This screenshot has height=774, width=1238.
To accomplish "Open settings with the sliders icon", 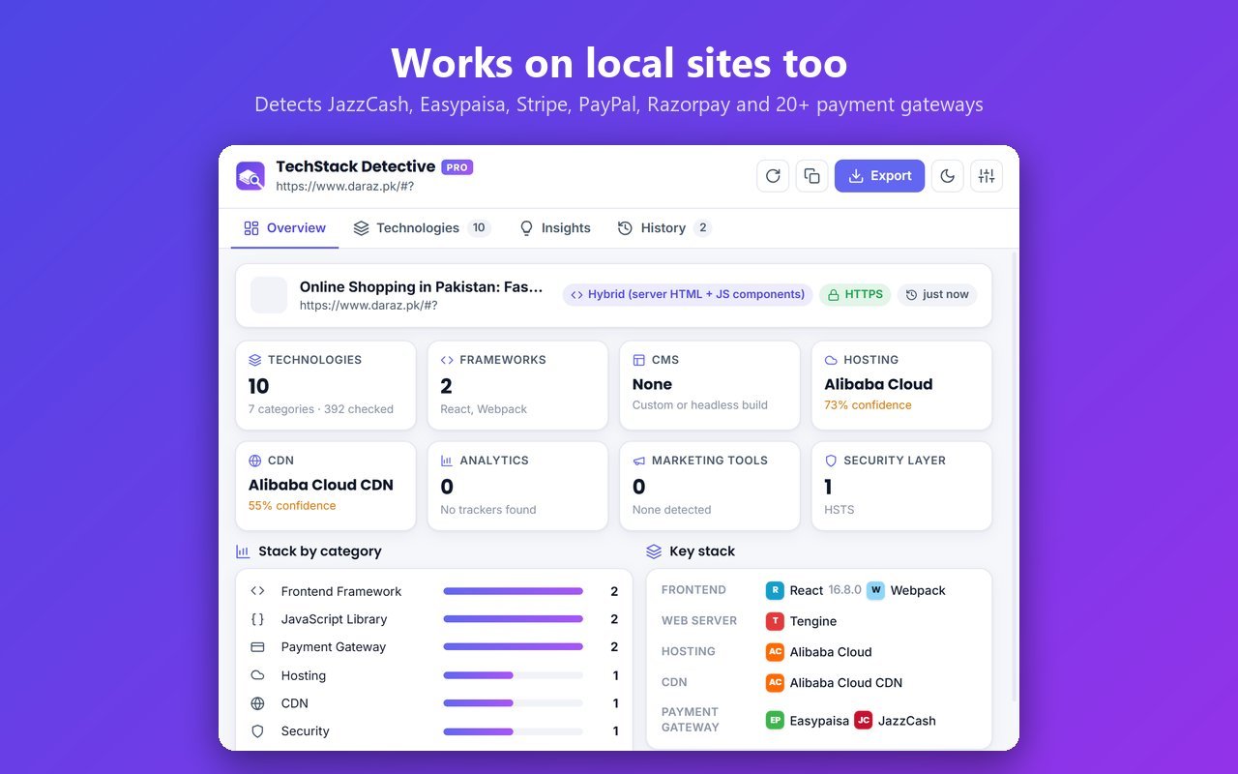I will pyautogui.click(x=987, y=176).
